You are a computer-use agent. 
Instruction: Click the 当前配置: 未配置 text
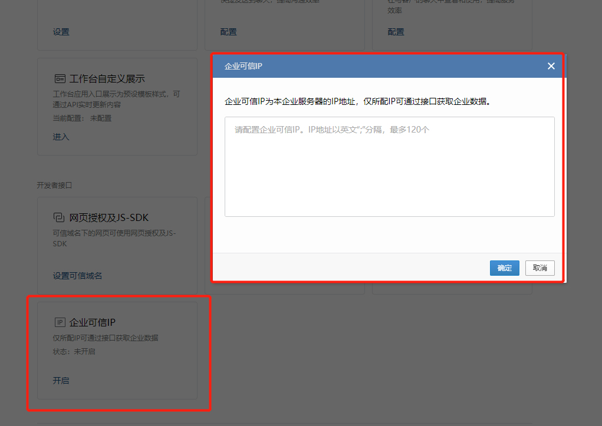click(82, 118)
